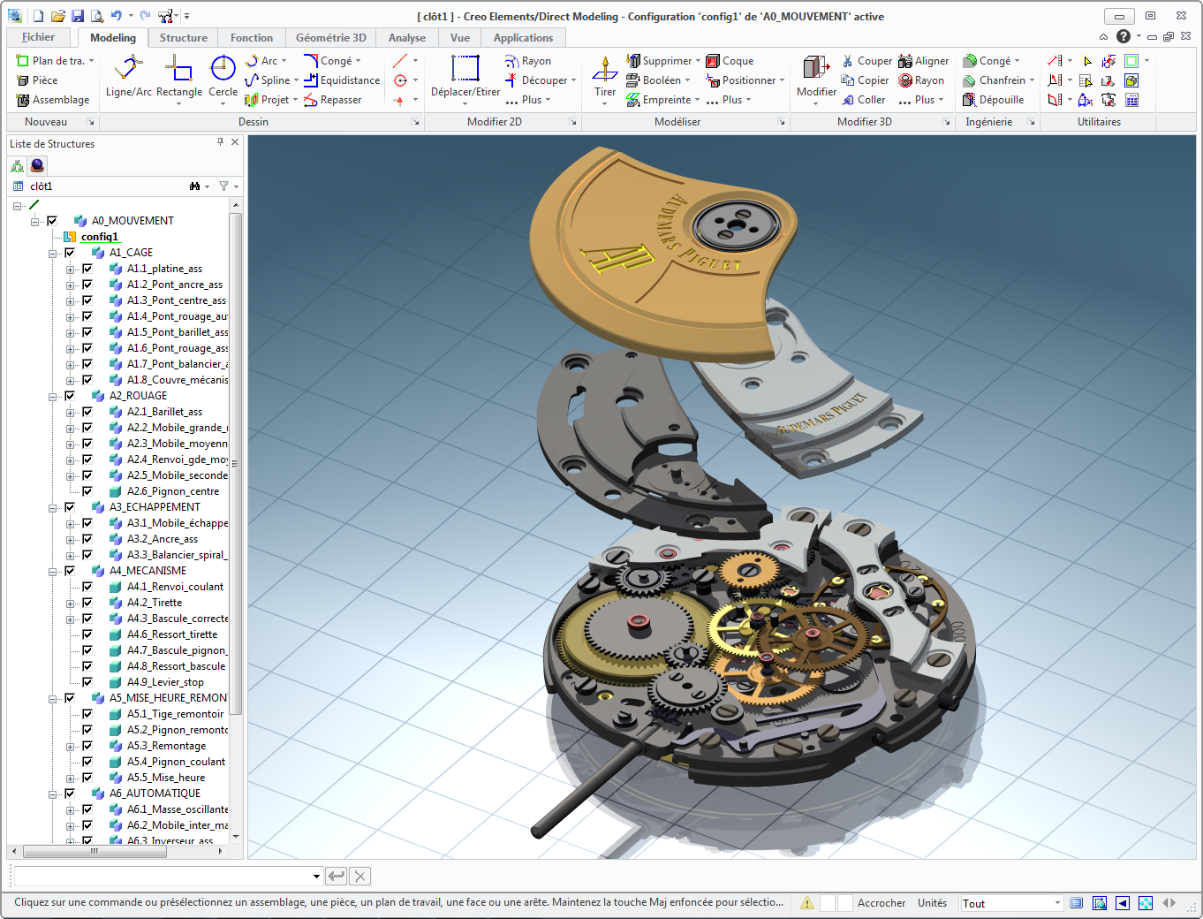
Task: Click the previous view arrow icon in status bar
Action: pos(1123,903)
